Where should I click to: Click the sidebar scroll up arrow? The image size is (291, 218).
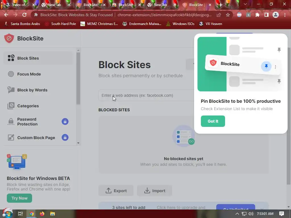(x=78, y=51)
